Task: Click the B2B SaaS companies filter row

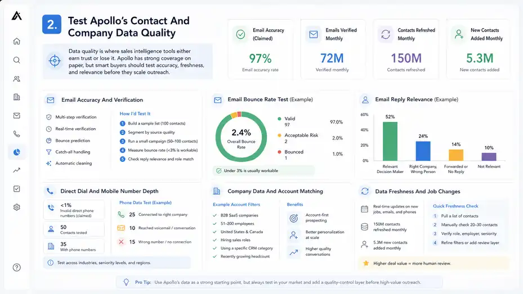Action: click(x=235, y=215)
